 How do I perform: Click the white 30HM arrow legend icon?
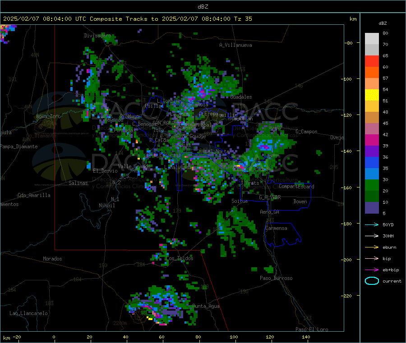(372, 236)
